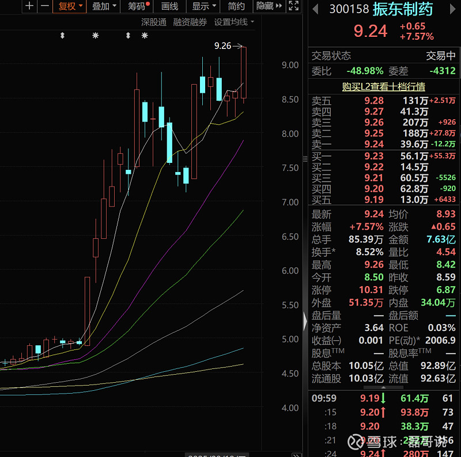
Task: Click the 最低 value 8.42
Action: tap(445, 265)
